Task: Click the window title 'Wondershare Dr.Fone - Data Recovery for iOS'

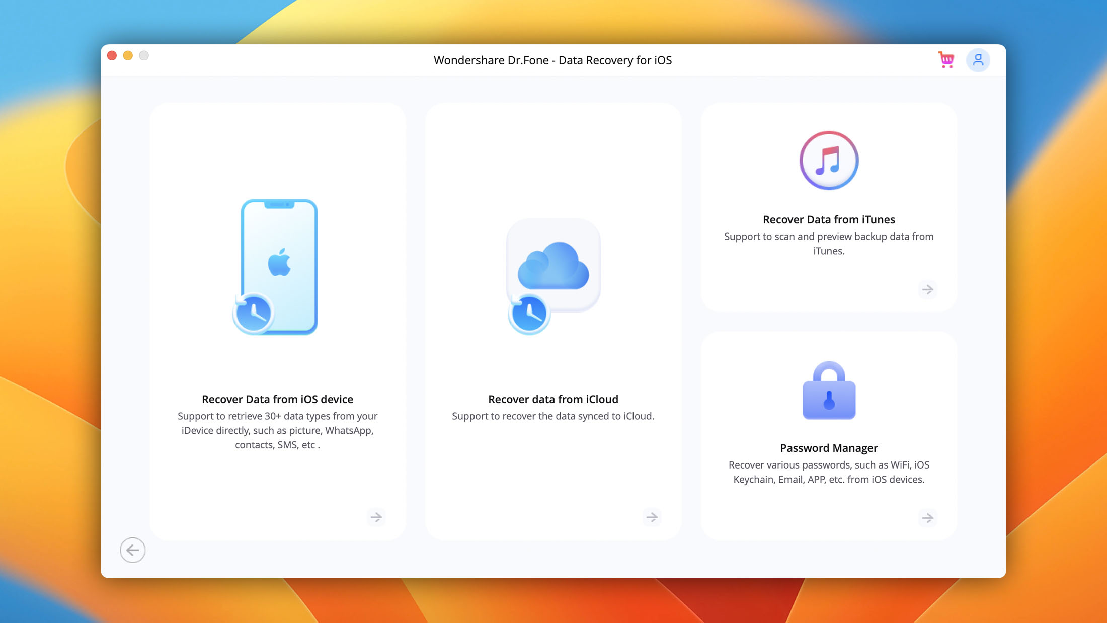Action: (x=552, y=60)
